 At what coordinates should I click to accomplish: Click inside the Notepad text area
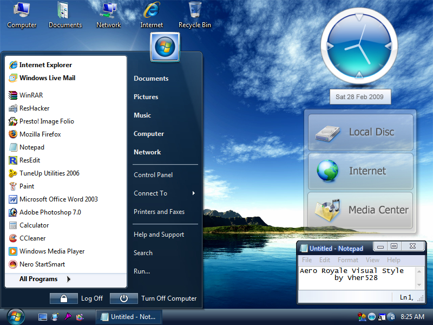coord(357,278)
